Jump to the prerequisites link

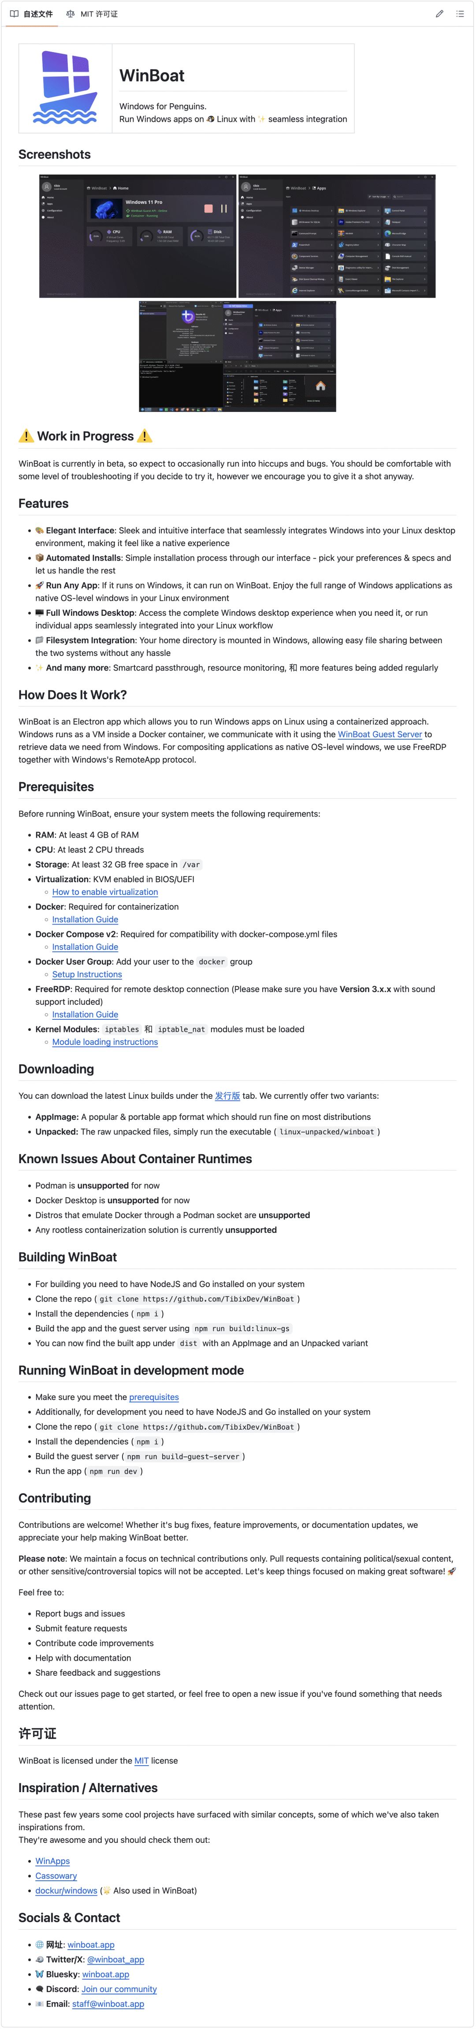pos(153,1397)
